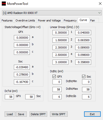Click the Exit button
This screenshot has width=103, height=120.
pos(92,114)
